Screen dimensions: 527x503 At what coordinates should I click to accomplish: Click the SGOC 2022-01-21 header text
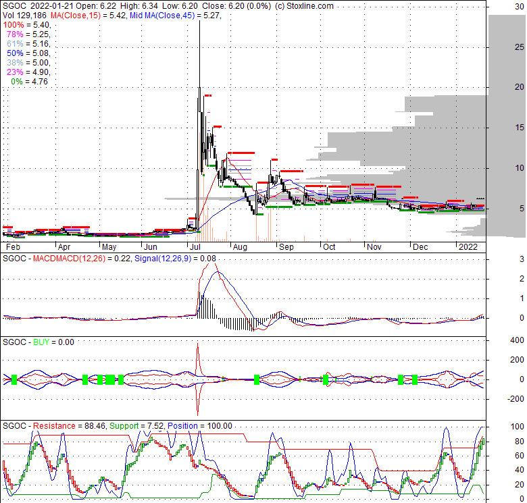(37, 6)
